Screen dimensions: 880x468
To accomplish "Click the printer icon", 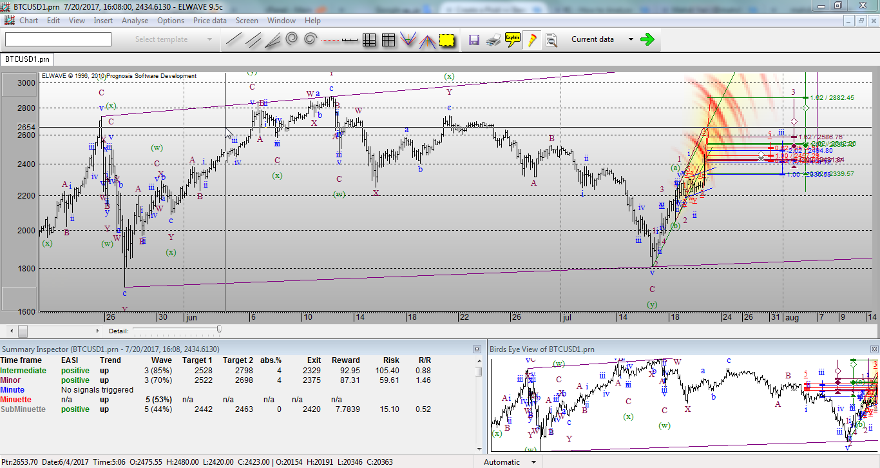I will [x=493, y=40].
